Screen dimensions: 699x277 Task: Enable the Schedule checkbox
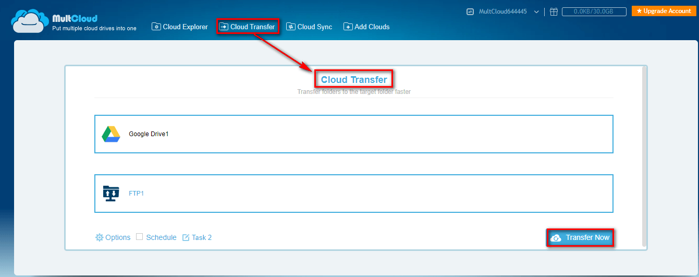click(x=139, y=237)
